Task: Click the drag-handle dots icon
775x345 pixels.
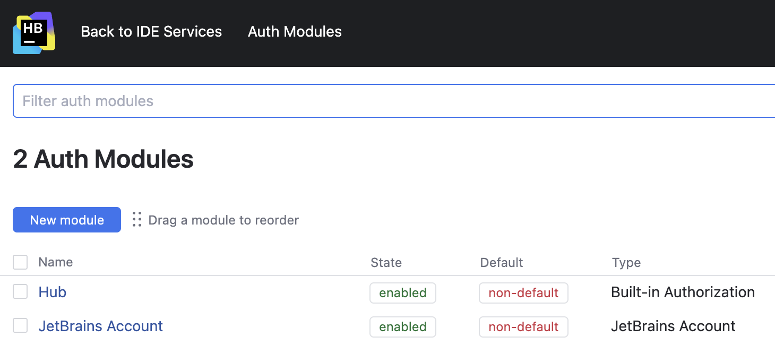Action: (137, 220)
